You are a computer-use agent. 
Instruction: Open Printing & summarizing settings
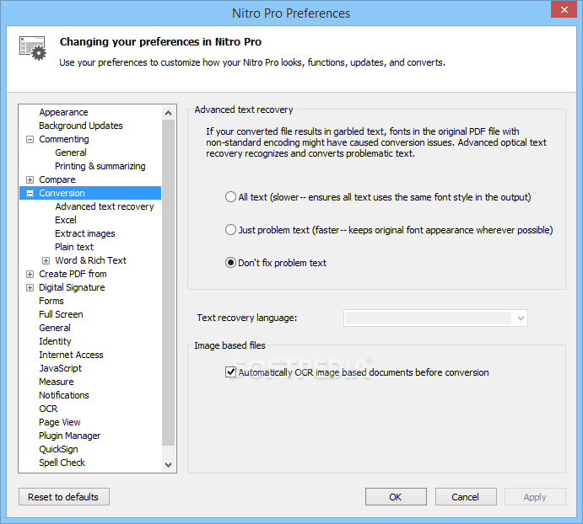point(100,166)
